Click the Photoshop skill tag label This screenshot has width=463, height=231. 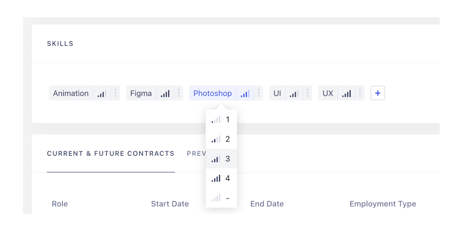(212, 93)
